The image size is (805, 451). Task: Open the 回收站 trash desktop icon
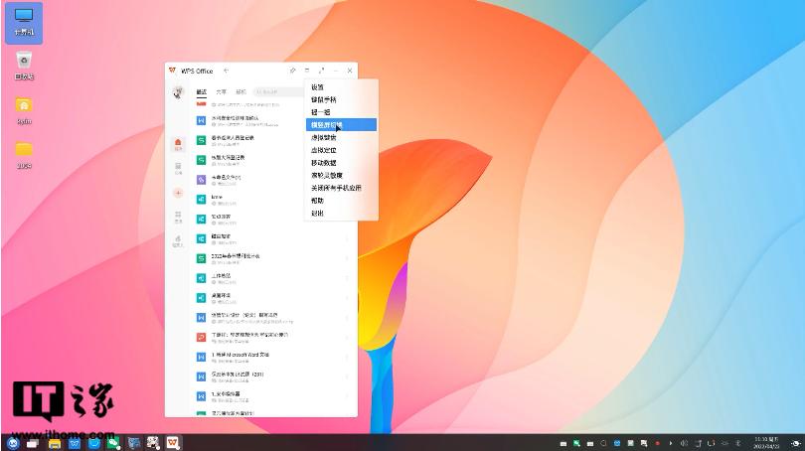click(x=24, y=66)
